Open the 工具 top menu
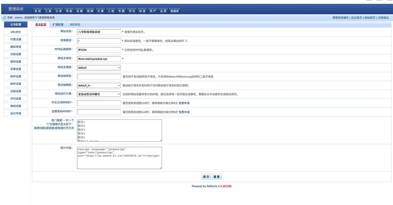 pyautogui.click(x=48, y=11)
